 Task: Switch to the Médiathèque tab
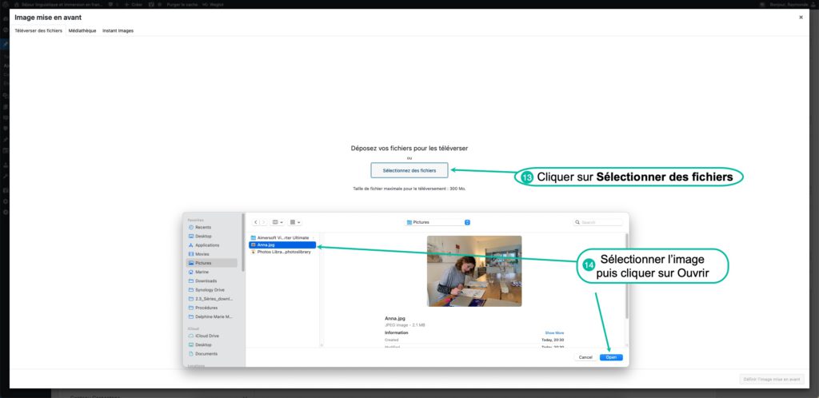[x=82, y=30]
